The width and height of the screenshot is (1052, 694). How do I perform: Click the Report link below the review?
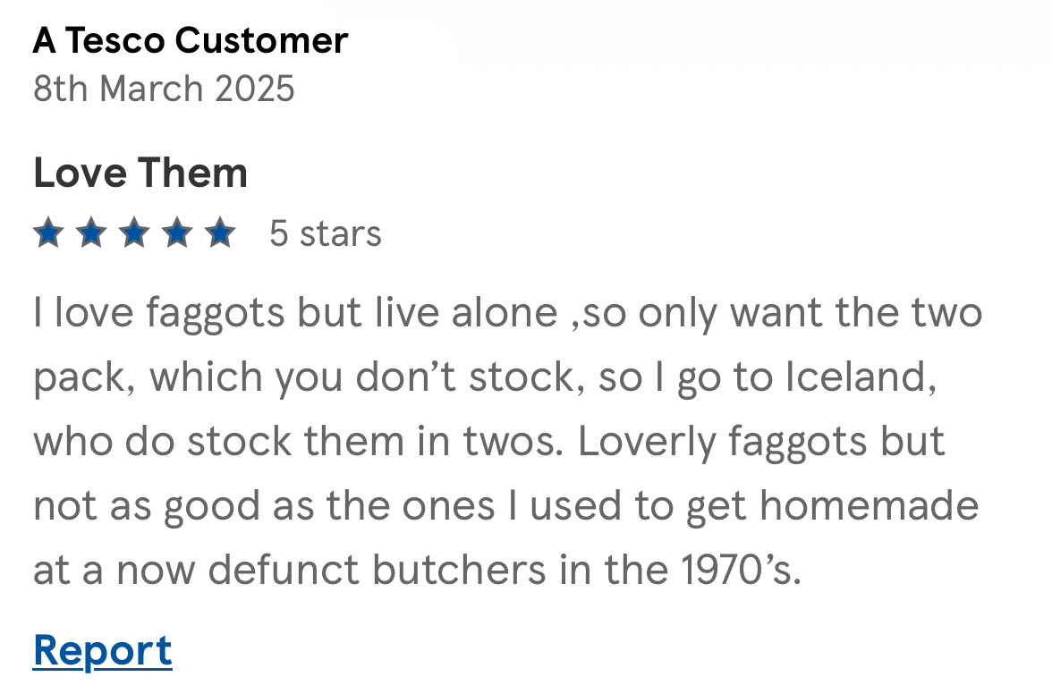[x=103, y=650]
